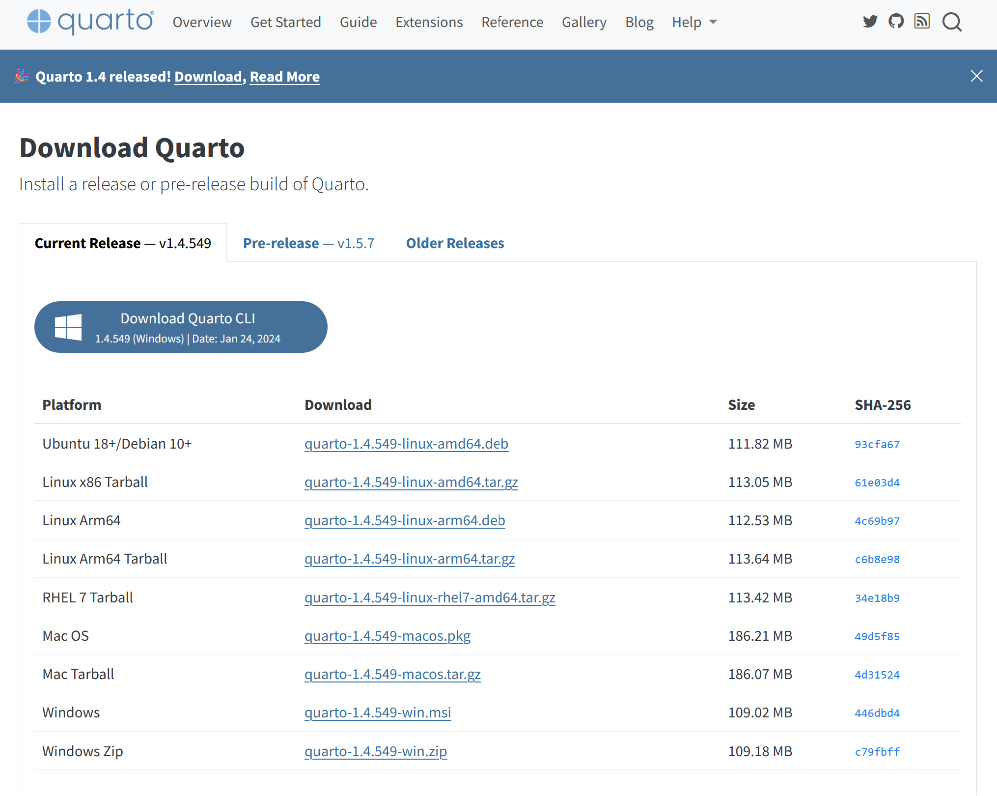This screenshot has width=997, height=796.
Task: Open the search magnifier icon
Action: (952, 22)
